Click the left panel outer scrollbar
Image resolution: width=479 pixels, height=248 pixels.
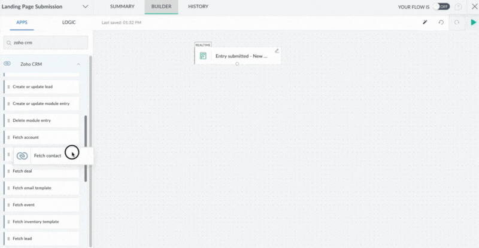[90, 151]
